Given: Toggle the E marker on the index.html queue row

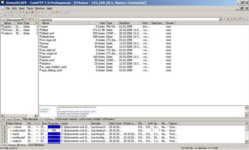Looking at the screenshot, I should pyautogui.click(x=5, y=130).
